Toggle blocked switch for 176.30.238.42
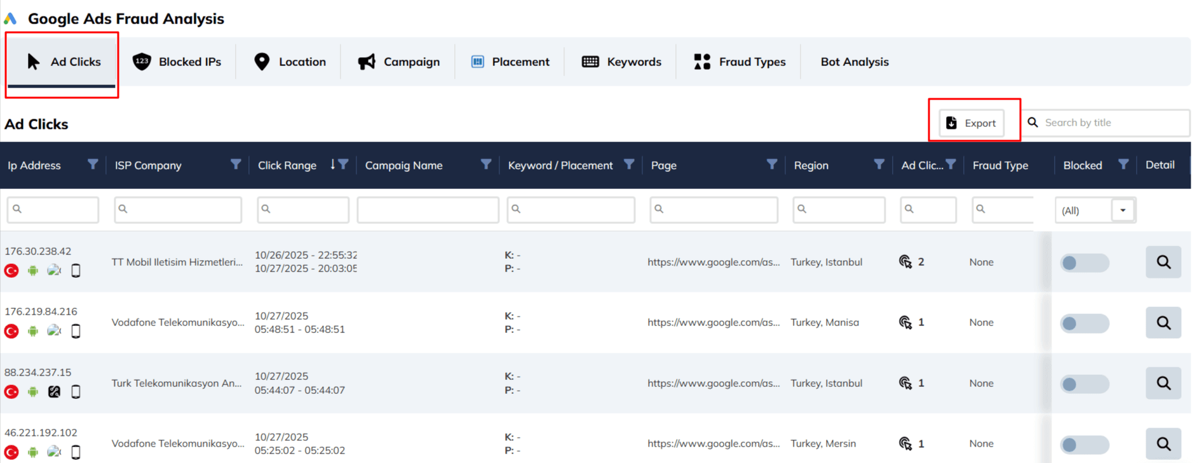 [x=1084, y=263]
